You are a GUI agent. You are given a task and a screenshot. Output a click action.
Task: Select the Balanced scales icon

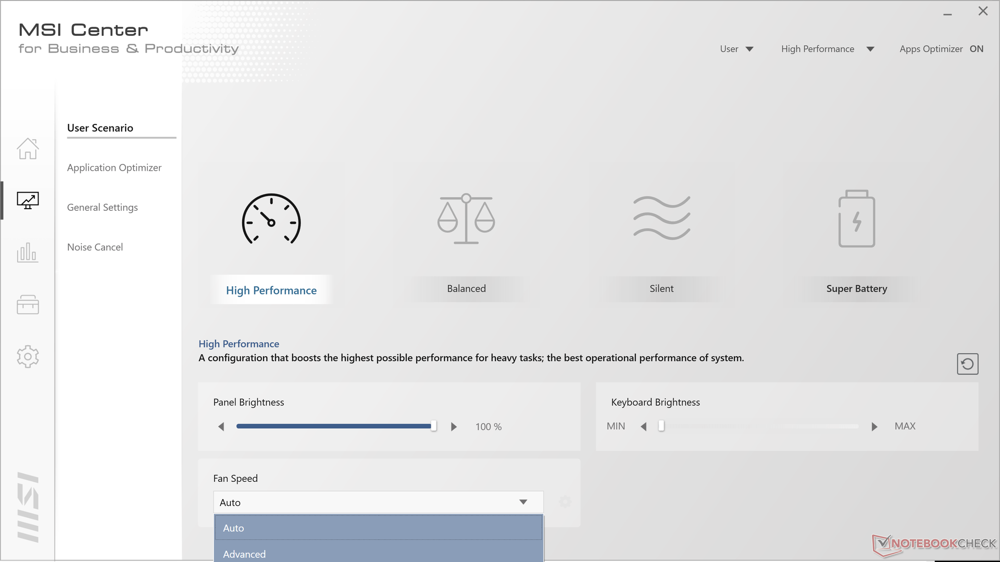[466, 219]
